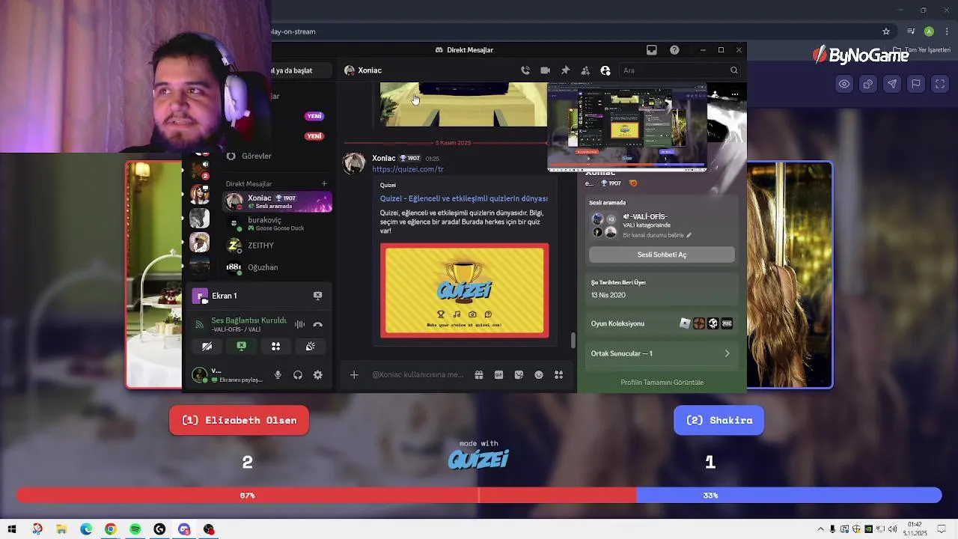Open the sticker picker
Screen dimensions: 958x539
[519, 375]
